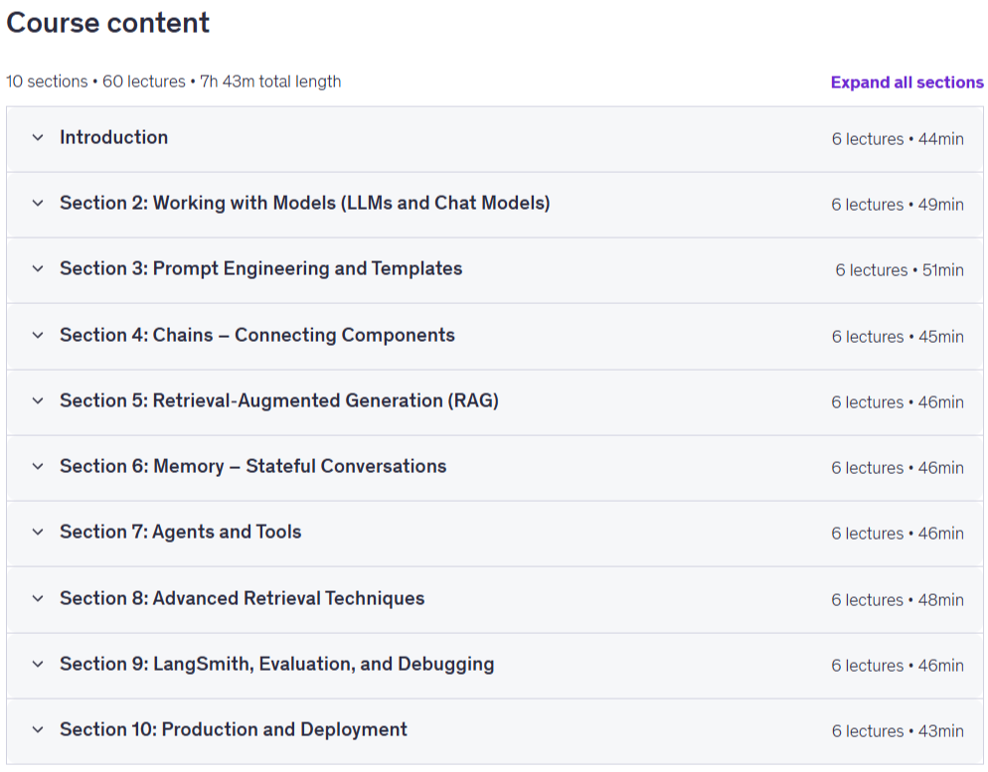
Task: Click '6 lectures • 43min' in Section 10 row
Action: tap(898, 731)
